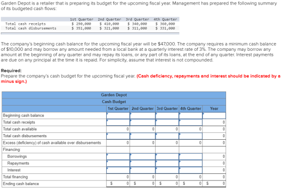Click the 'Year' column header
The height and width of the screenshot is (191, 282).
point(214,109)
